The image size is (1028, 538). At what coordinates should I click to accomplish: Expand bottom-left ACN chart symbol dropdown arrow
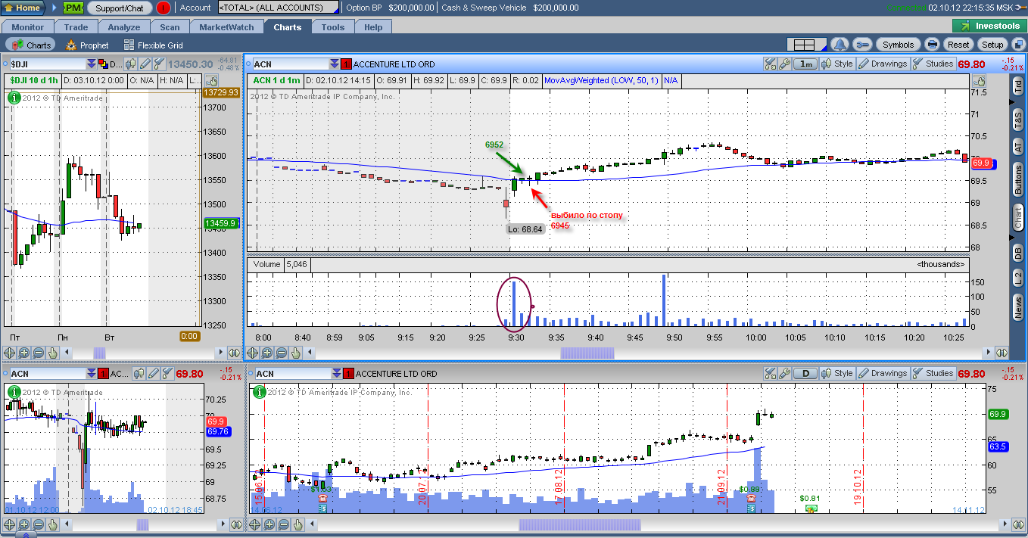[92, 374]
